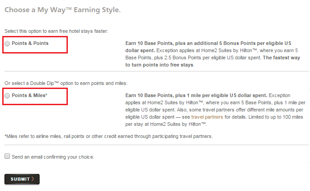Click the chevron arrow on the Submit button
This screenshot has width=310, height=191.
33,179
